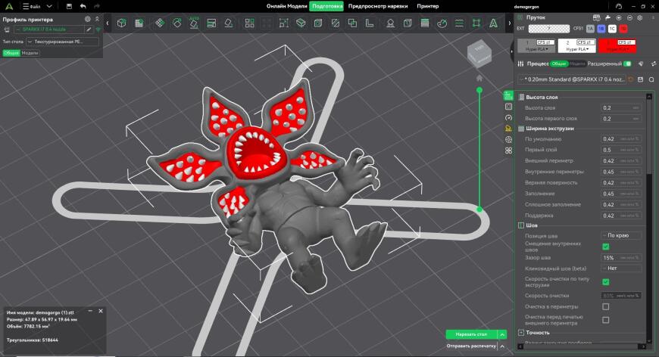Screen dimensions: 659x357
Task: Edit printer preset with pencil icon
Action: (89, 29)
